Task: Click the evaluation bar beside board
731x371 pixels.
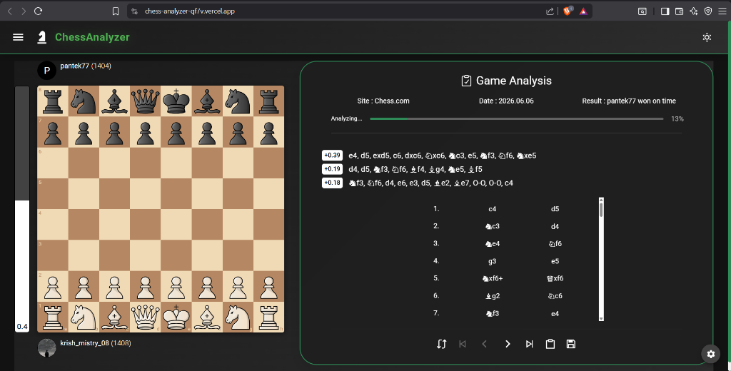Action: [22, 209]
